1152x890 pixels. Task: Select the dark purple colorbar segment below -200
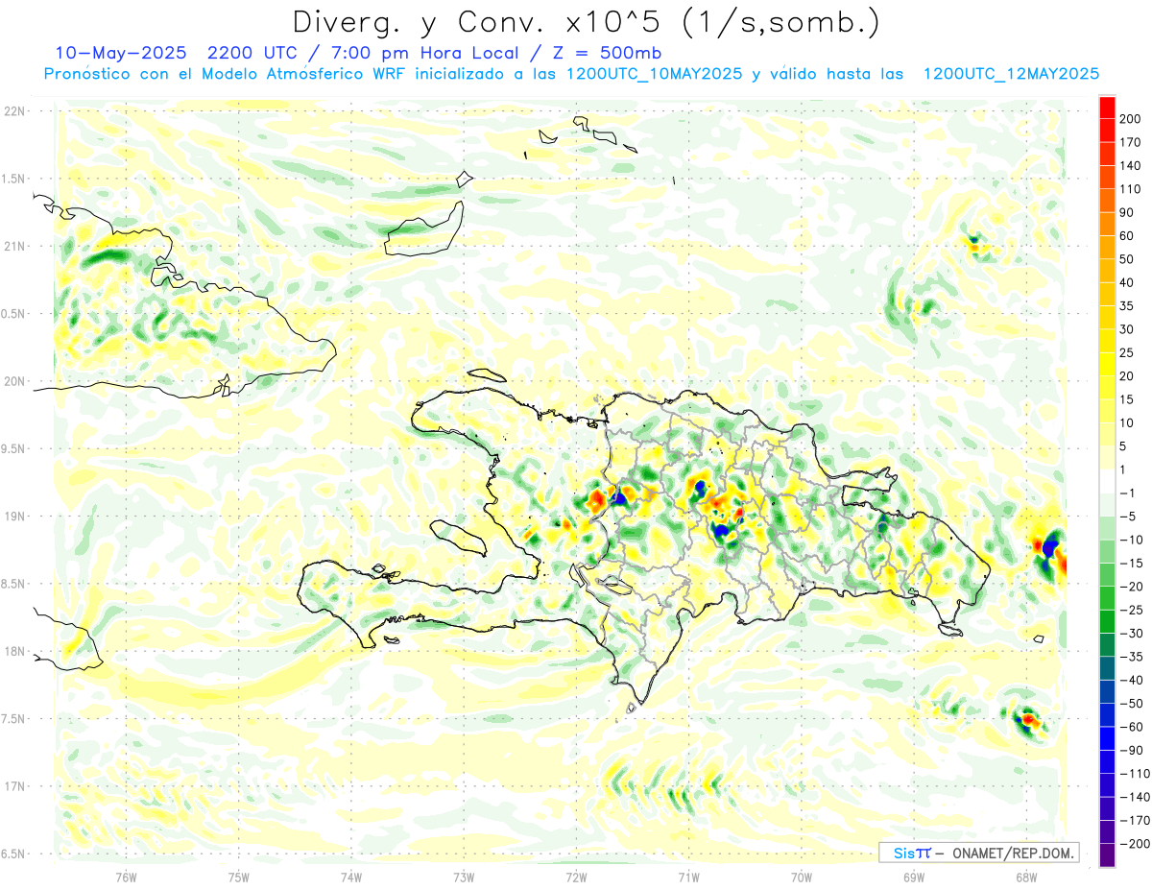[x=1107, y=855]
